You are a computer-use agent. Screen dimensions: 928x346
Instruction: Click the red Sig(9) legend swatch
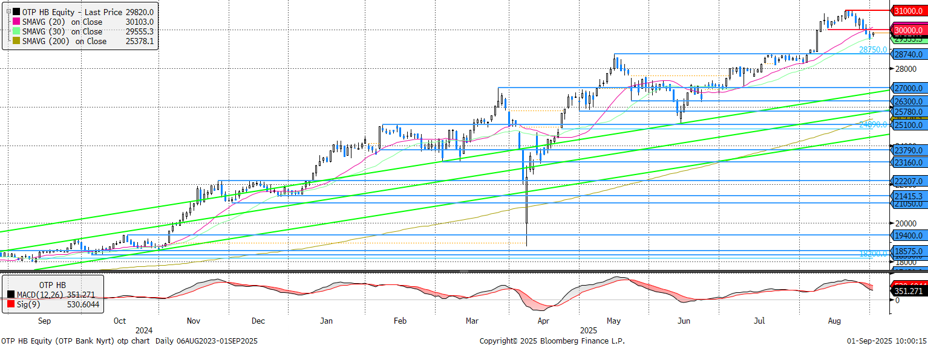(12, 305)
